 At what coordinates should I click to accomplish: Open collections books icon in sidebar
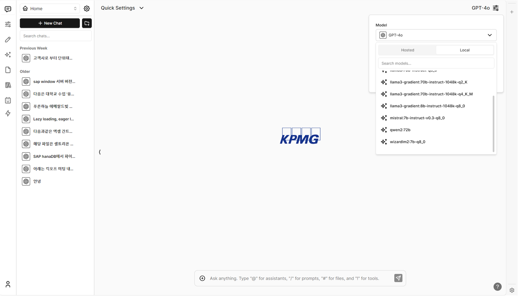8,85
